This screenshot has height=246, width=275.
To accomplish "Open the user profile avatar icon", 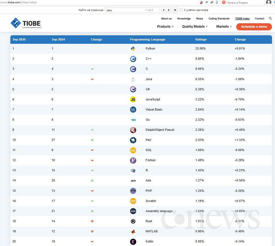I will (x=268, y=2).
